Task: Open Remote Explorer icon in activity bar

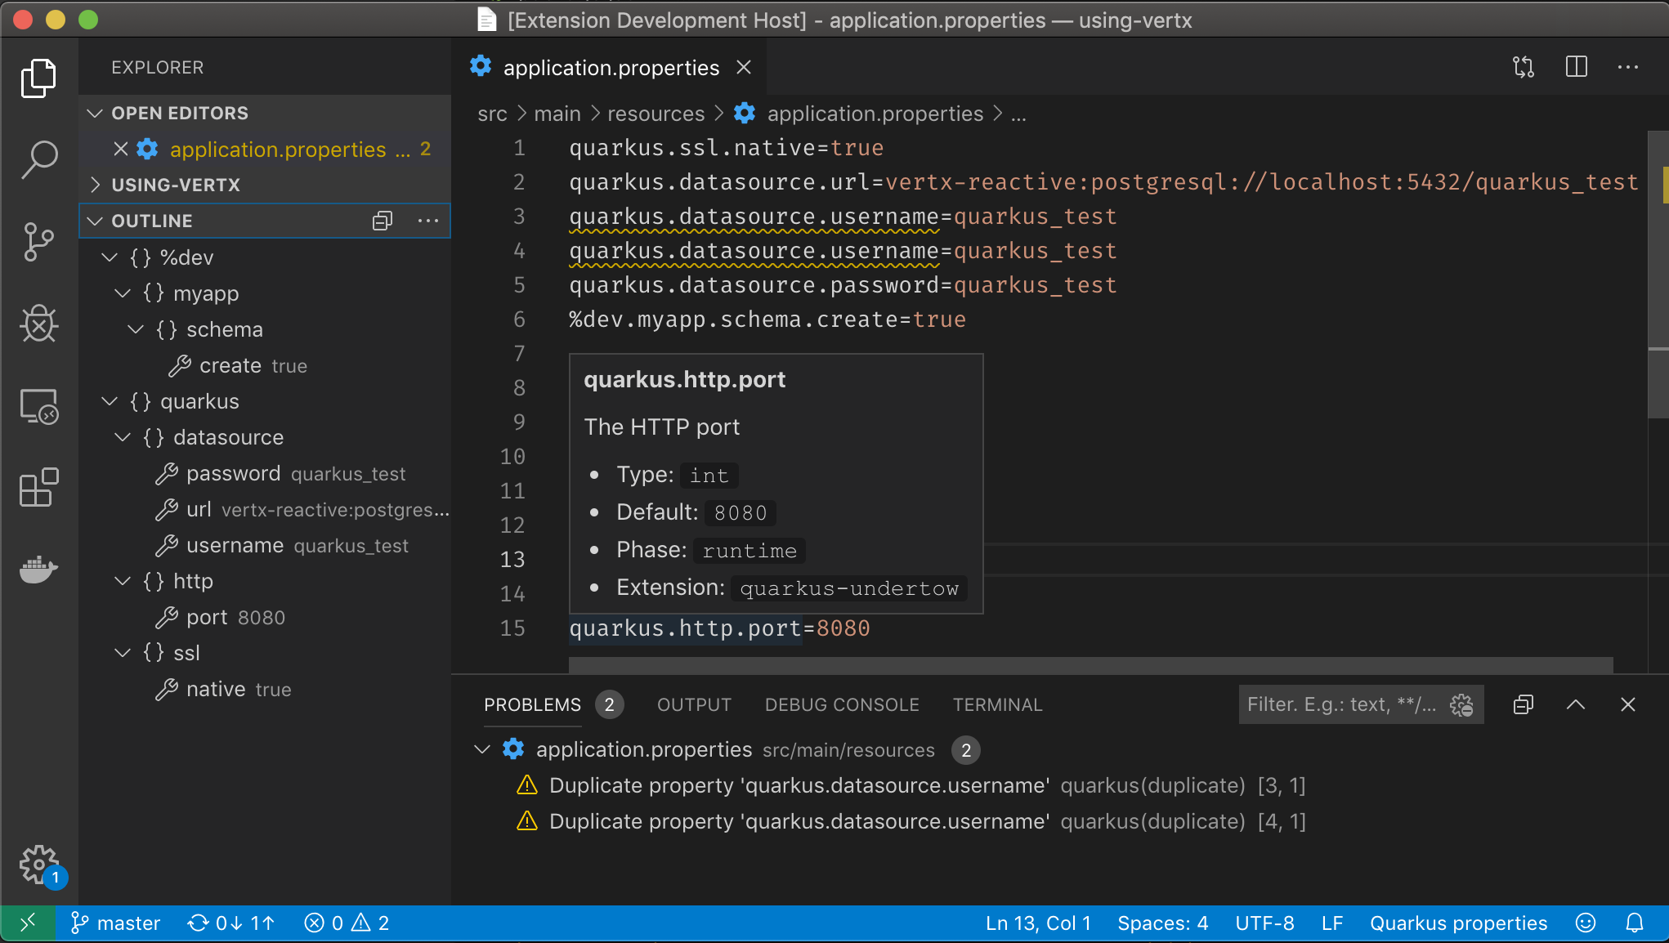Action: (x=38, y=406)
